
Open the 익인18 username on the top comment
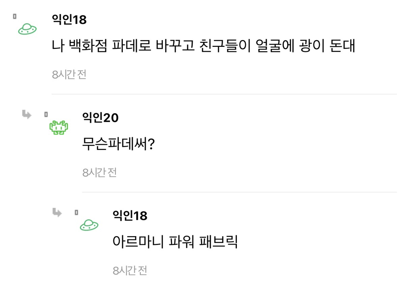pyautogui.click(x=69, y=19)
